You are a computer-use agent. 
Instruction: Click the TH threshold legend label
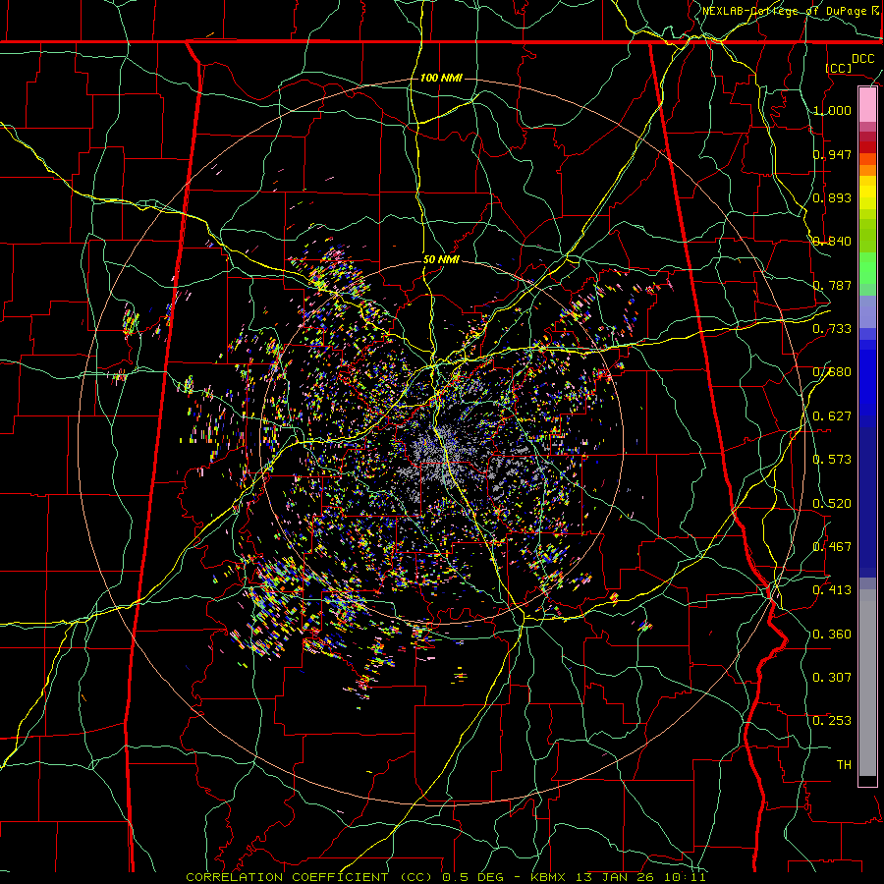[x=844, y=765]
